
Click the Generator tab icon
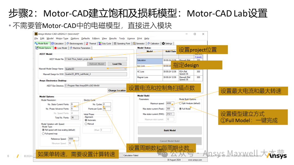(134, 43)
